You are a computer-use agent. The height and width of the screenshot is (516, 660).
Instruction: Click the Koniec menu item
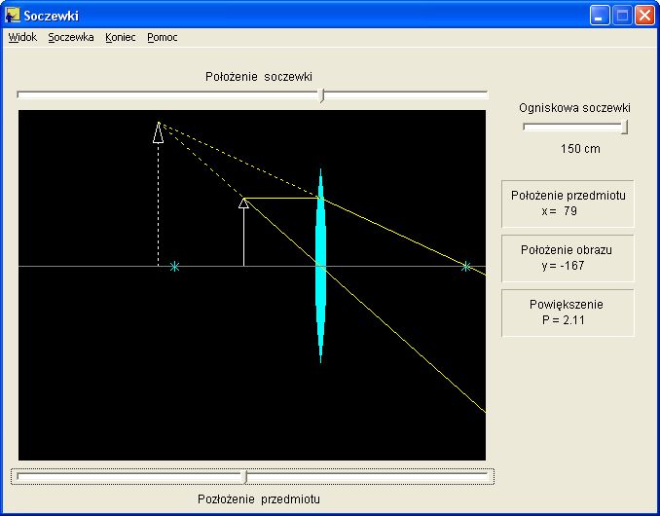click(121, 37)
